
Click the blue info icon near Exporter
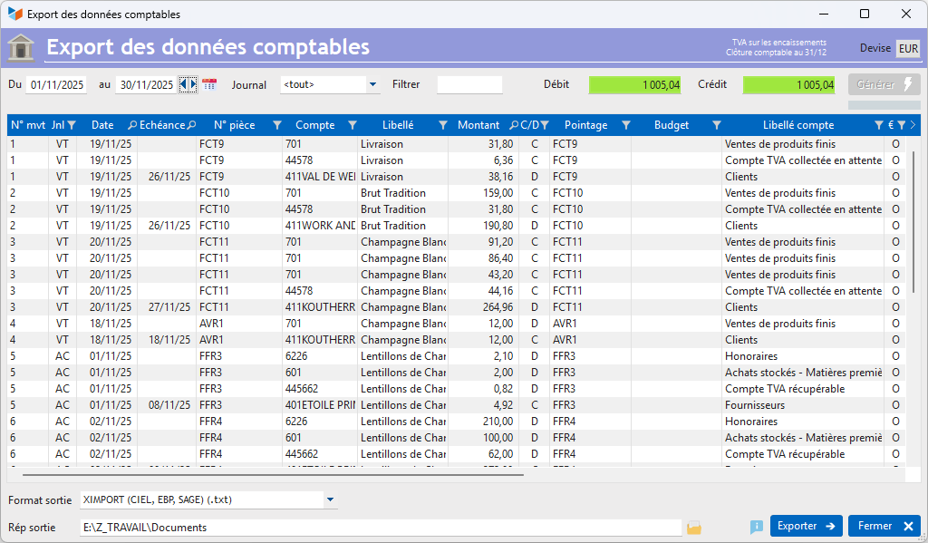point(757,527)
